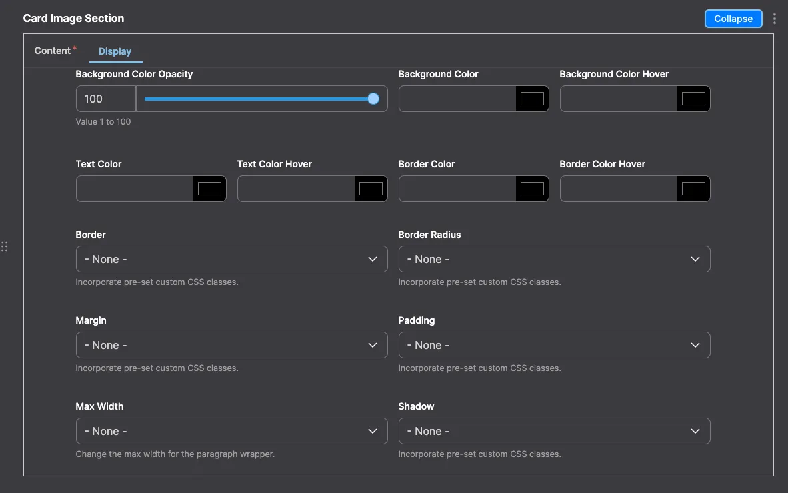Open the Text Color swatch picker

pyautogui.click(x=209, y=189)
